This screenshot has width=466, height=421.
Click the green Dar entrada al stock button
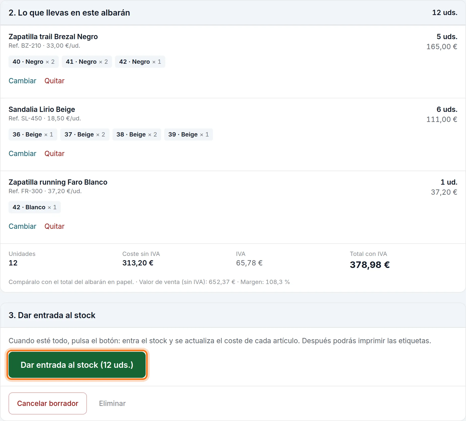(77, 365)
